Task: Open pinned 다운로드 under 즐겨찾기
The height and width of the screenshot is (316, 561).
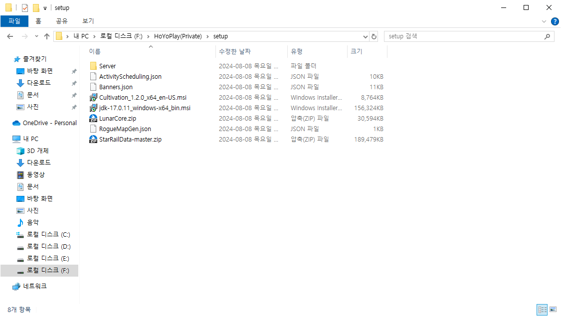Action: coord(34,83)
